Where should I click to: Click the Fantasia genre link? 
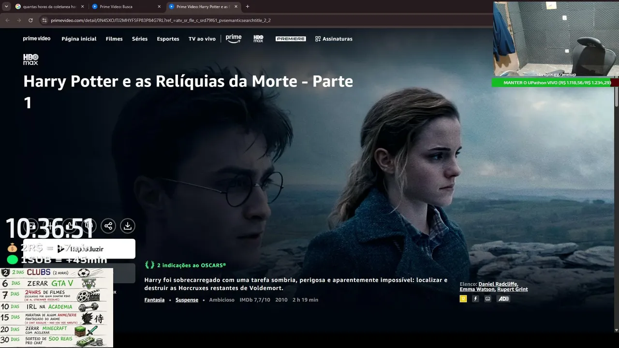154,300
